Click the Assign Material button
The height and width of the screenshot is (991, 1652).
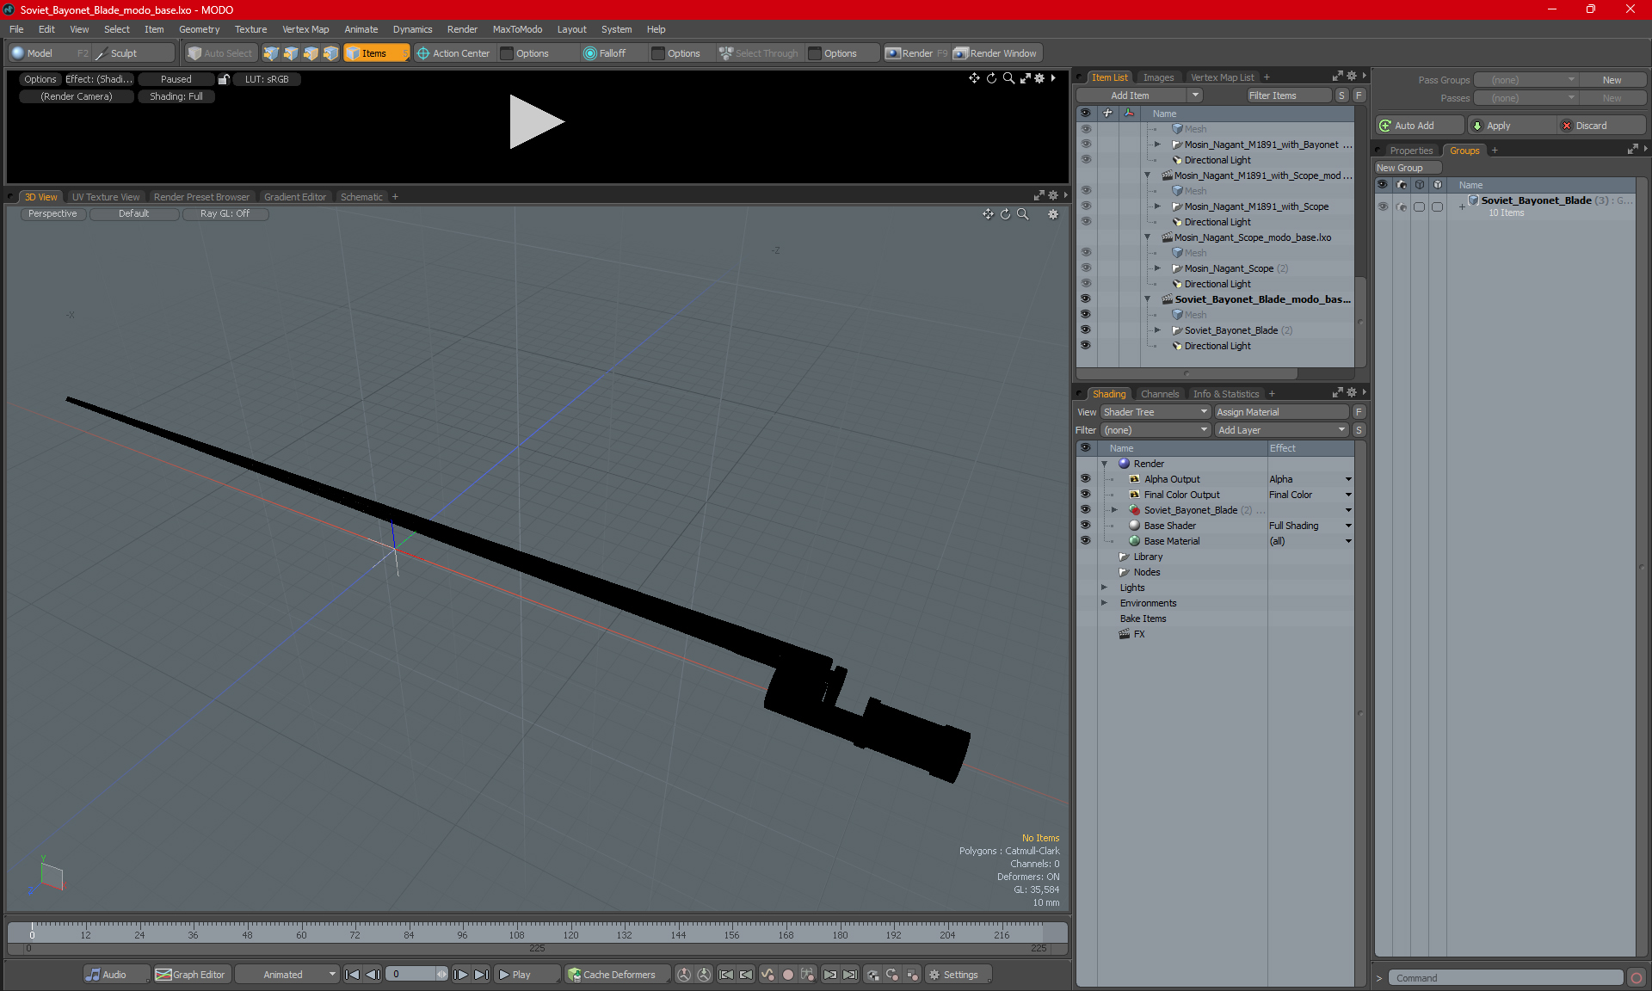pyautogui.click(x=1281, y=412)
